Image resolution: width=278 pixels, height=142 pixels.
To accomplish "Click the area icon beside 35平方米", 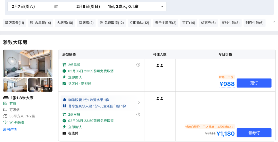I will 5,116.
